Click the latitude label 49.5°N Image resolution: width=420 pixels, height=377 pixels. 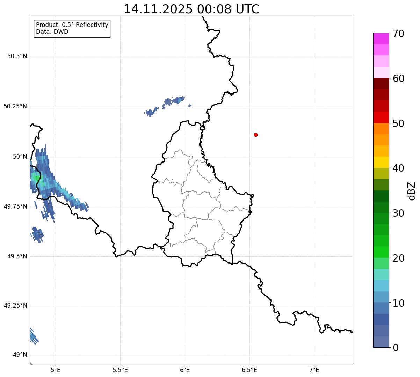point(17,256)
